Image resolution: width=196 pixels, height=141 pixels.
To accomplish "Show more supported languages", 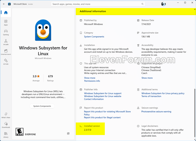I will (147, 78).
